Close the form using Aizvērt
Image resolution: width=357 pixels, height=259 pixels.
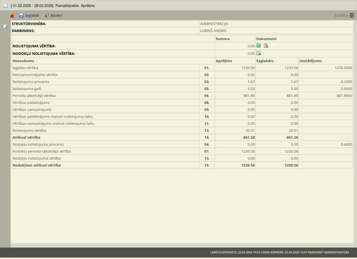(53, 15)
